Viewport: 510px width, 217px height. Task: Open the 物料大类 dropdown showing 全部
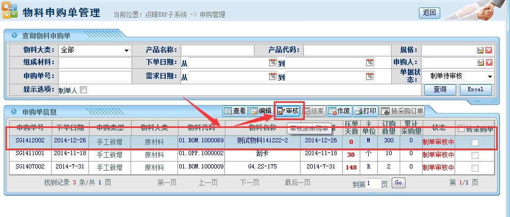[x=95, y=50]
